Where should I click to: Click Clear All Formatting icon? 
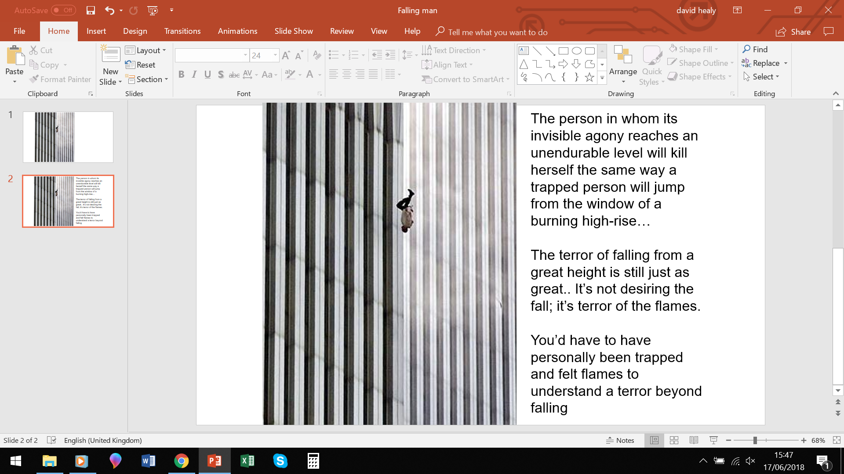[x=317, y=55]
